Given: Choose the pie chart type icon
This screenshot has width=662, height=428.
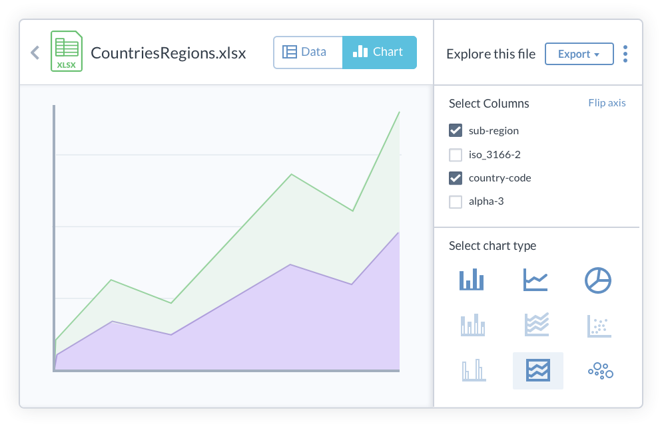Looking at the screenshot, I should click(598, 280).
